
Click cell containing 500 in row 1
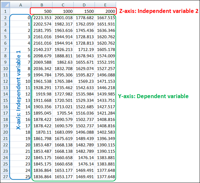pos(42,11)
